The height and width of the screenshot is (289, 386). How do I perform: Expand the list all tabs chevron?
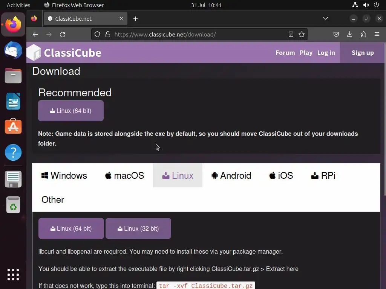click(325, 18)
